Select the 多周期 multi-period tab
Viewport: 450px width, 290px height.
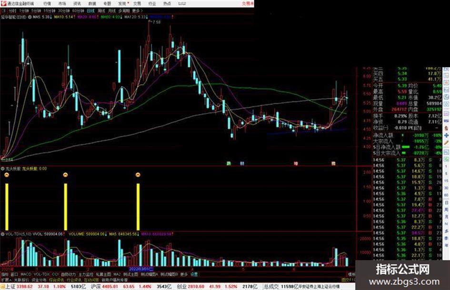tap(124, 11)
